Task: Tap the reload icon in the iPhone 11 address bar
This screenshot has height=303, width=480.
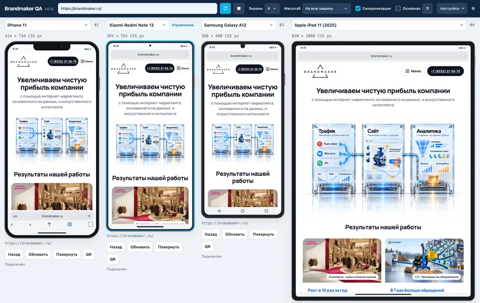Action: point(89,216)
